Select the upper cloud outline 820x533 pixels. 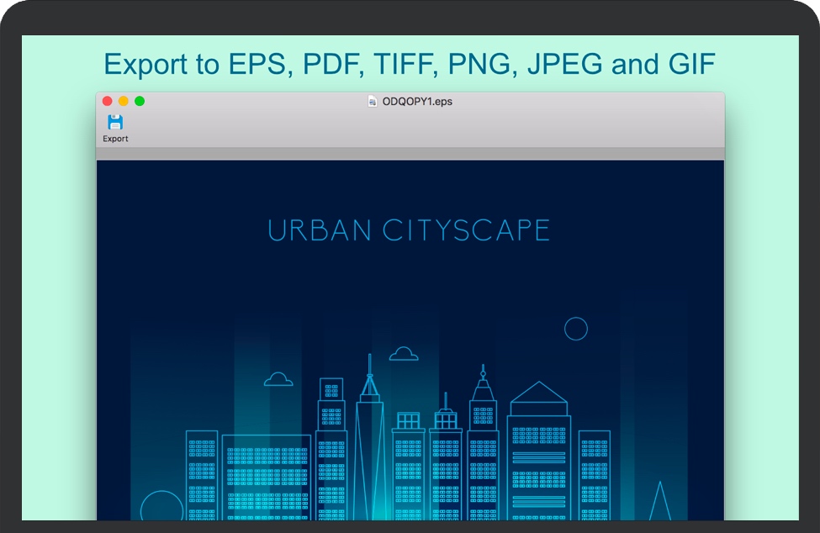coord(404,354)
